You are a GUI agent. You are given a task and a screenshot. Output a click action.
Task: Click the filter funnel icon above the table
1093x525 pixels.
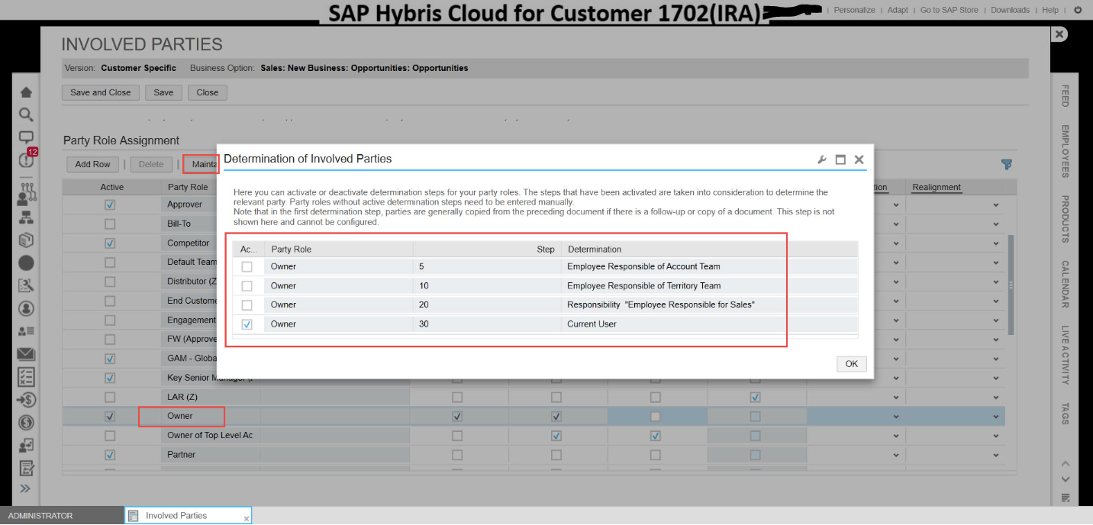pos(1006,164)
